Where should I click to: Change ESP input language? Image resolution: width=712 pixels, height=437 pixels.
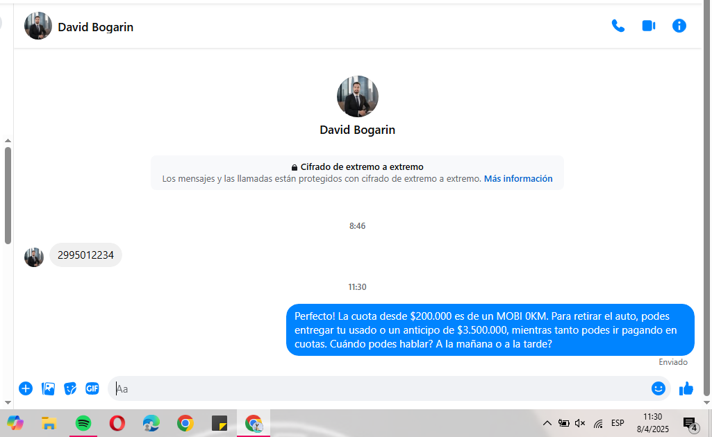tap(618, 423)
